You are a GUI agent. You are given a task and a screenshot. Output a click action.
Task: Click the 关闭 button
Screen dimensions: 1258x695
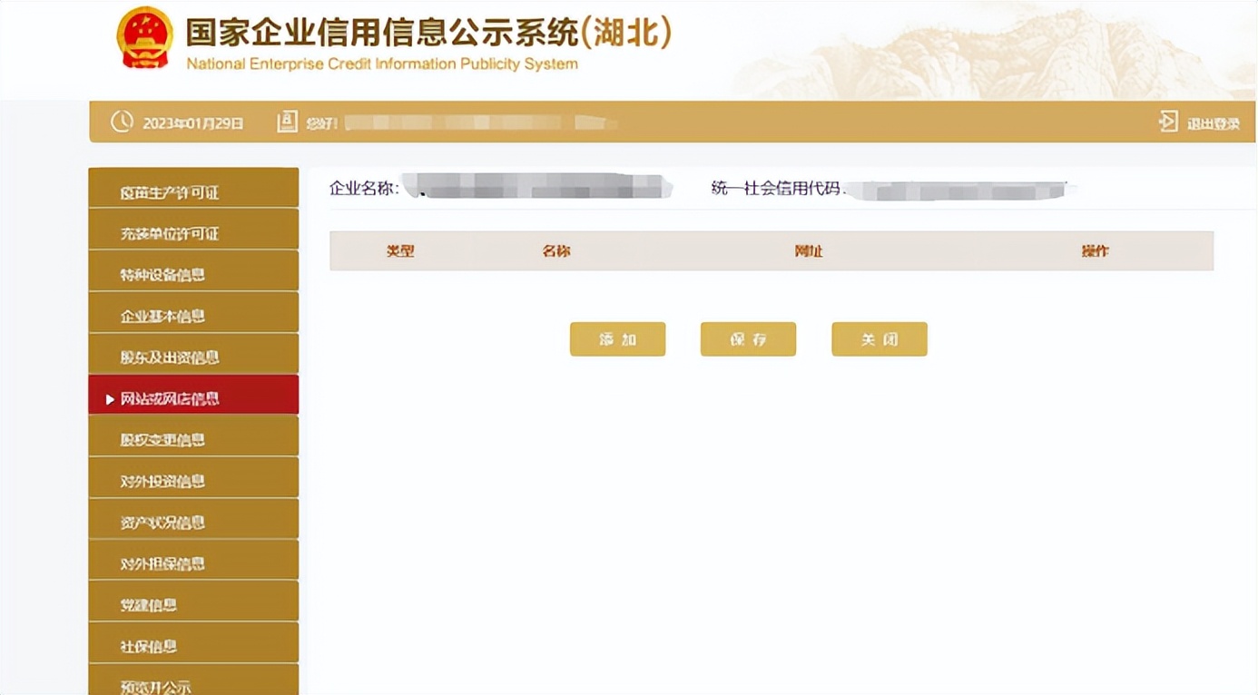[x=879, y=338]
